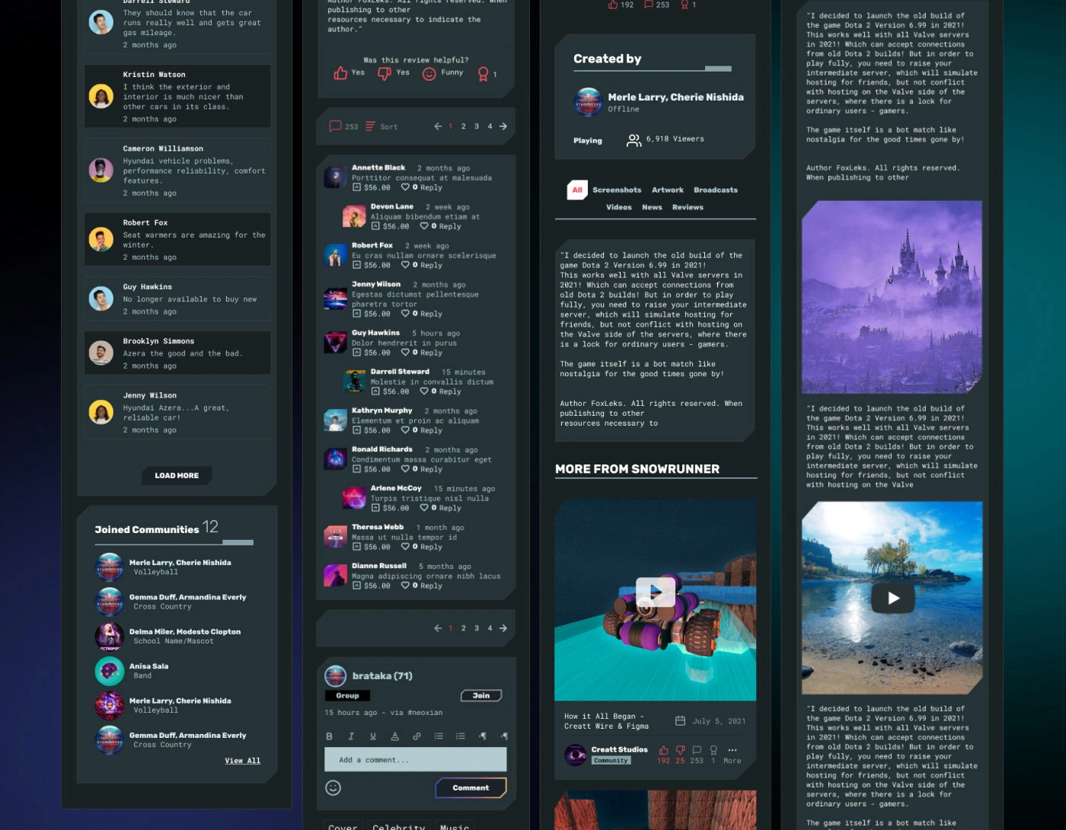The width and height of the screenshot is (1066, 830).
Task: Switch to the Reviews tab
Action: tap(688, 207)
